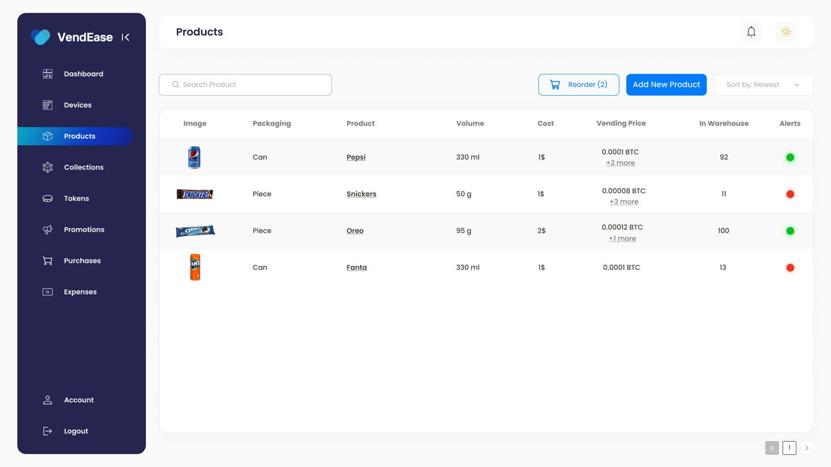This screenshot has height=467, width=831.
Task: Expand +2 more prices for Pepsi
Action: click(x=620, y=163)
